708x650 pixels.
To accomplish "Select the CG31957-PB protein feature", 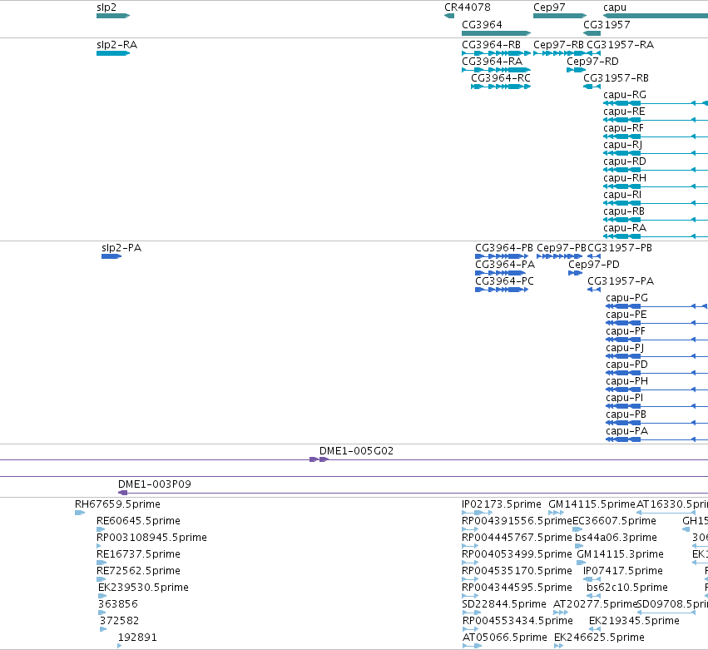I will pyautogui.click(x=594, y=256).
